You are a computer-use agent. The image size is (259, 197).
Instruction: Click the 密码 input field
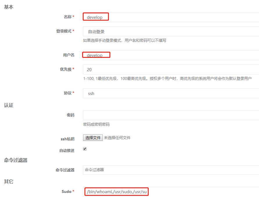[171, 115]
